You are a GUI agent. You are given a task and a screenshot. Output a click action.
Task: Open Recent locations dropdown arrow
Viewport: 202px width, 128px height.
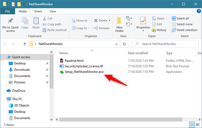(19, 44)
